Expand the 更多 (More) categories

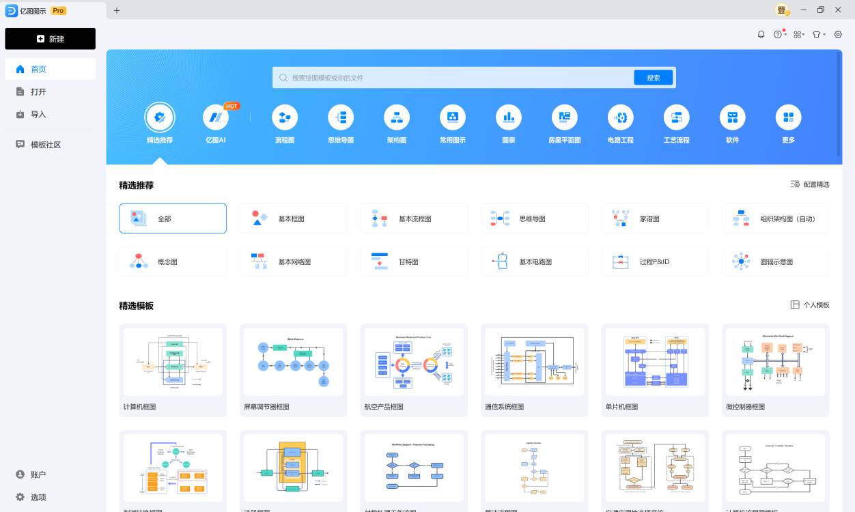pos(788,123)
